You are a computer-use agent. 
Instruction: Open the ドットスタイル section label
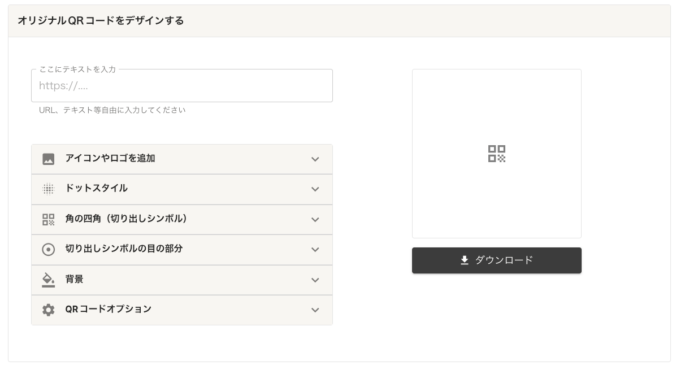point(97,188)
